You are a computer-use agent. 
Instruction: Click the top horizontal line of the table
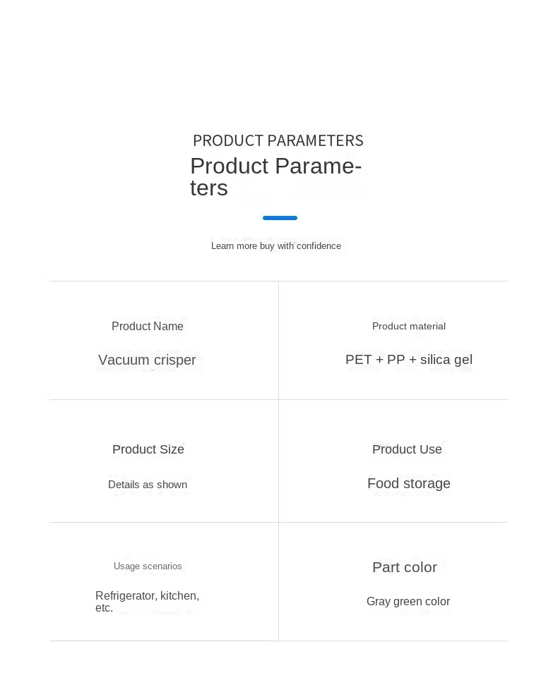278,281
